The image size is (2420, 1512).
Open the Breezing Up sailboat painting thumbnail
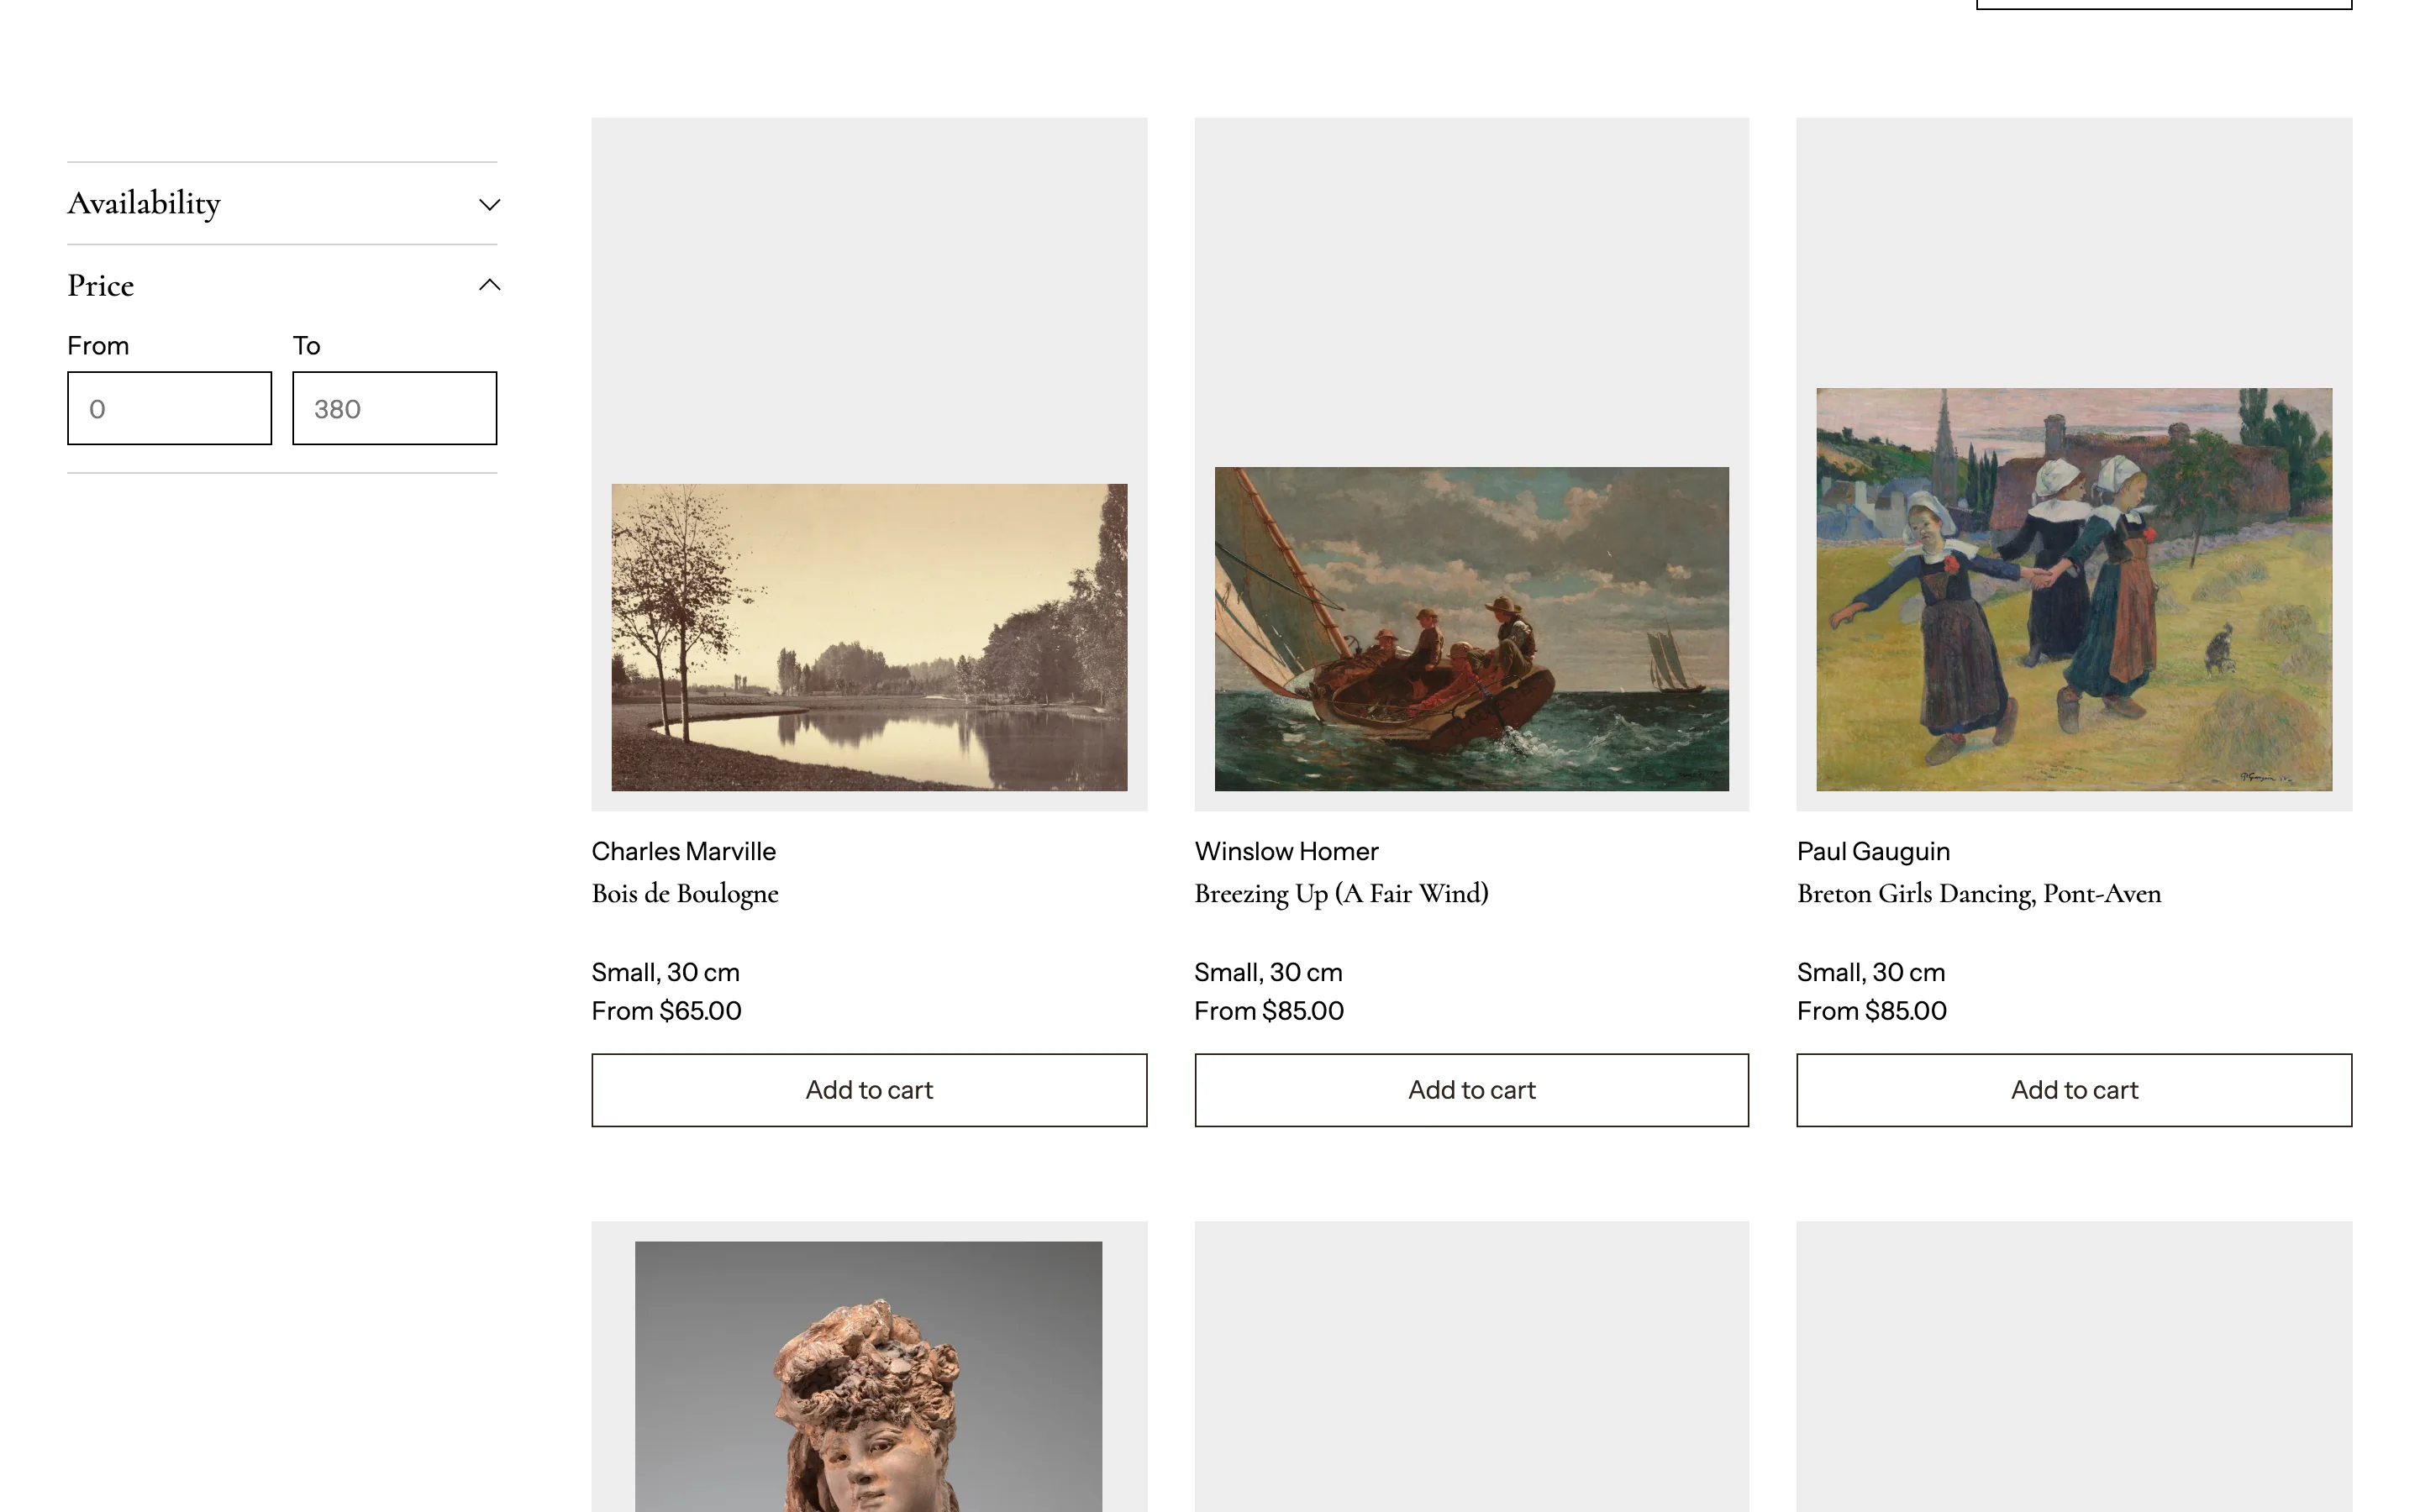coord(1471,629)
